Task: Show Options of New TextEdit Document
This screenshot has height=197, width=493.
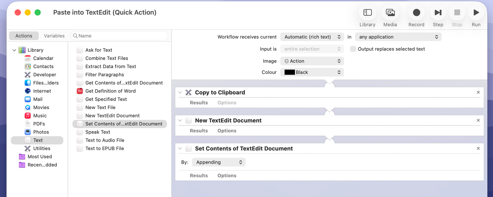Action: coord(227,131)
